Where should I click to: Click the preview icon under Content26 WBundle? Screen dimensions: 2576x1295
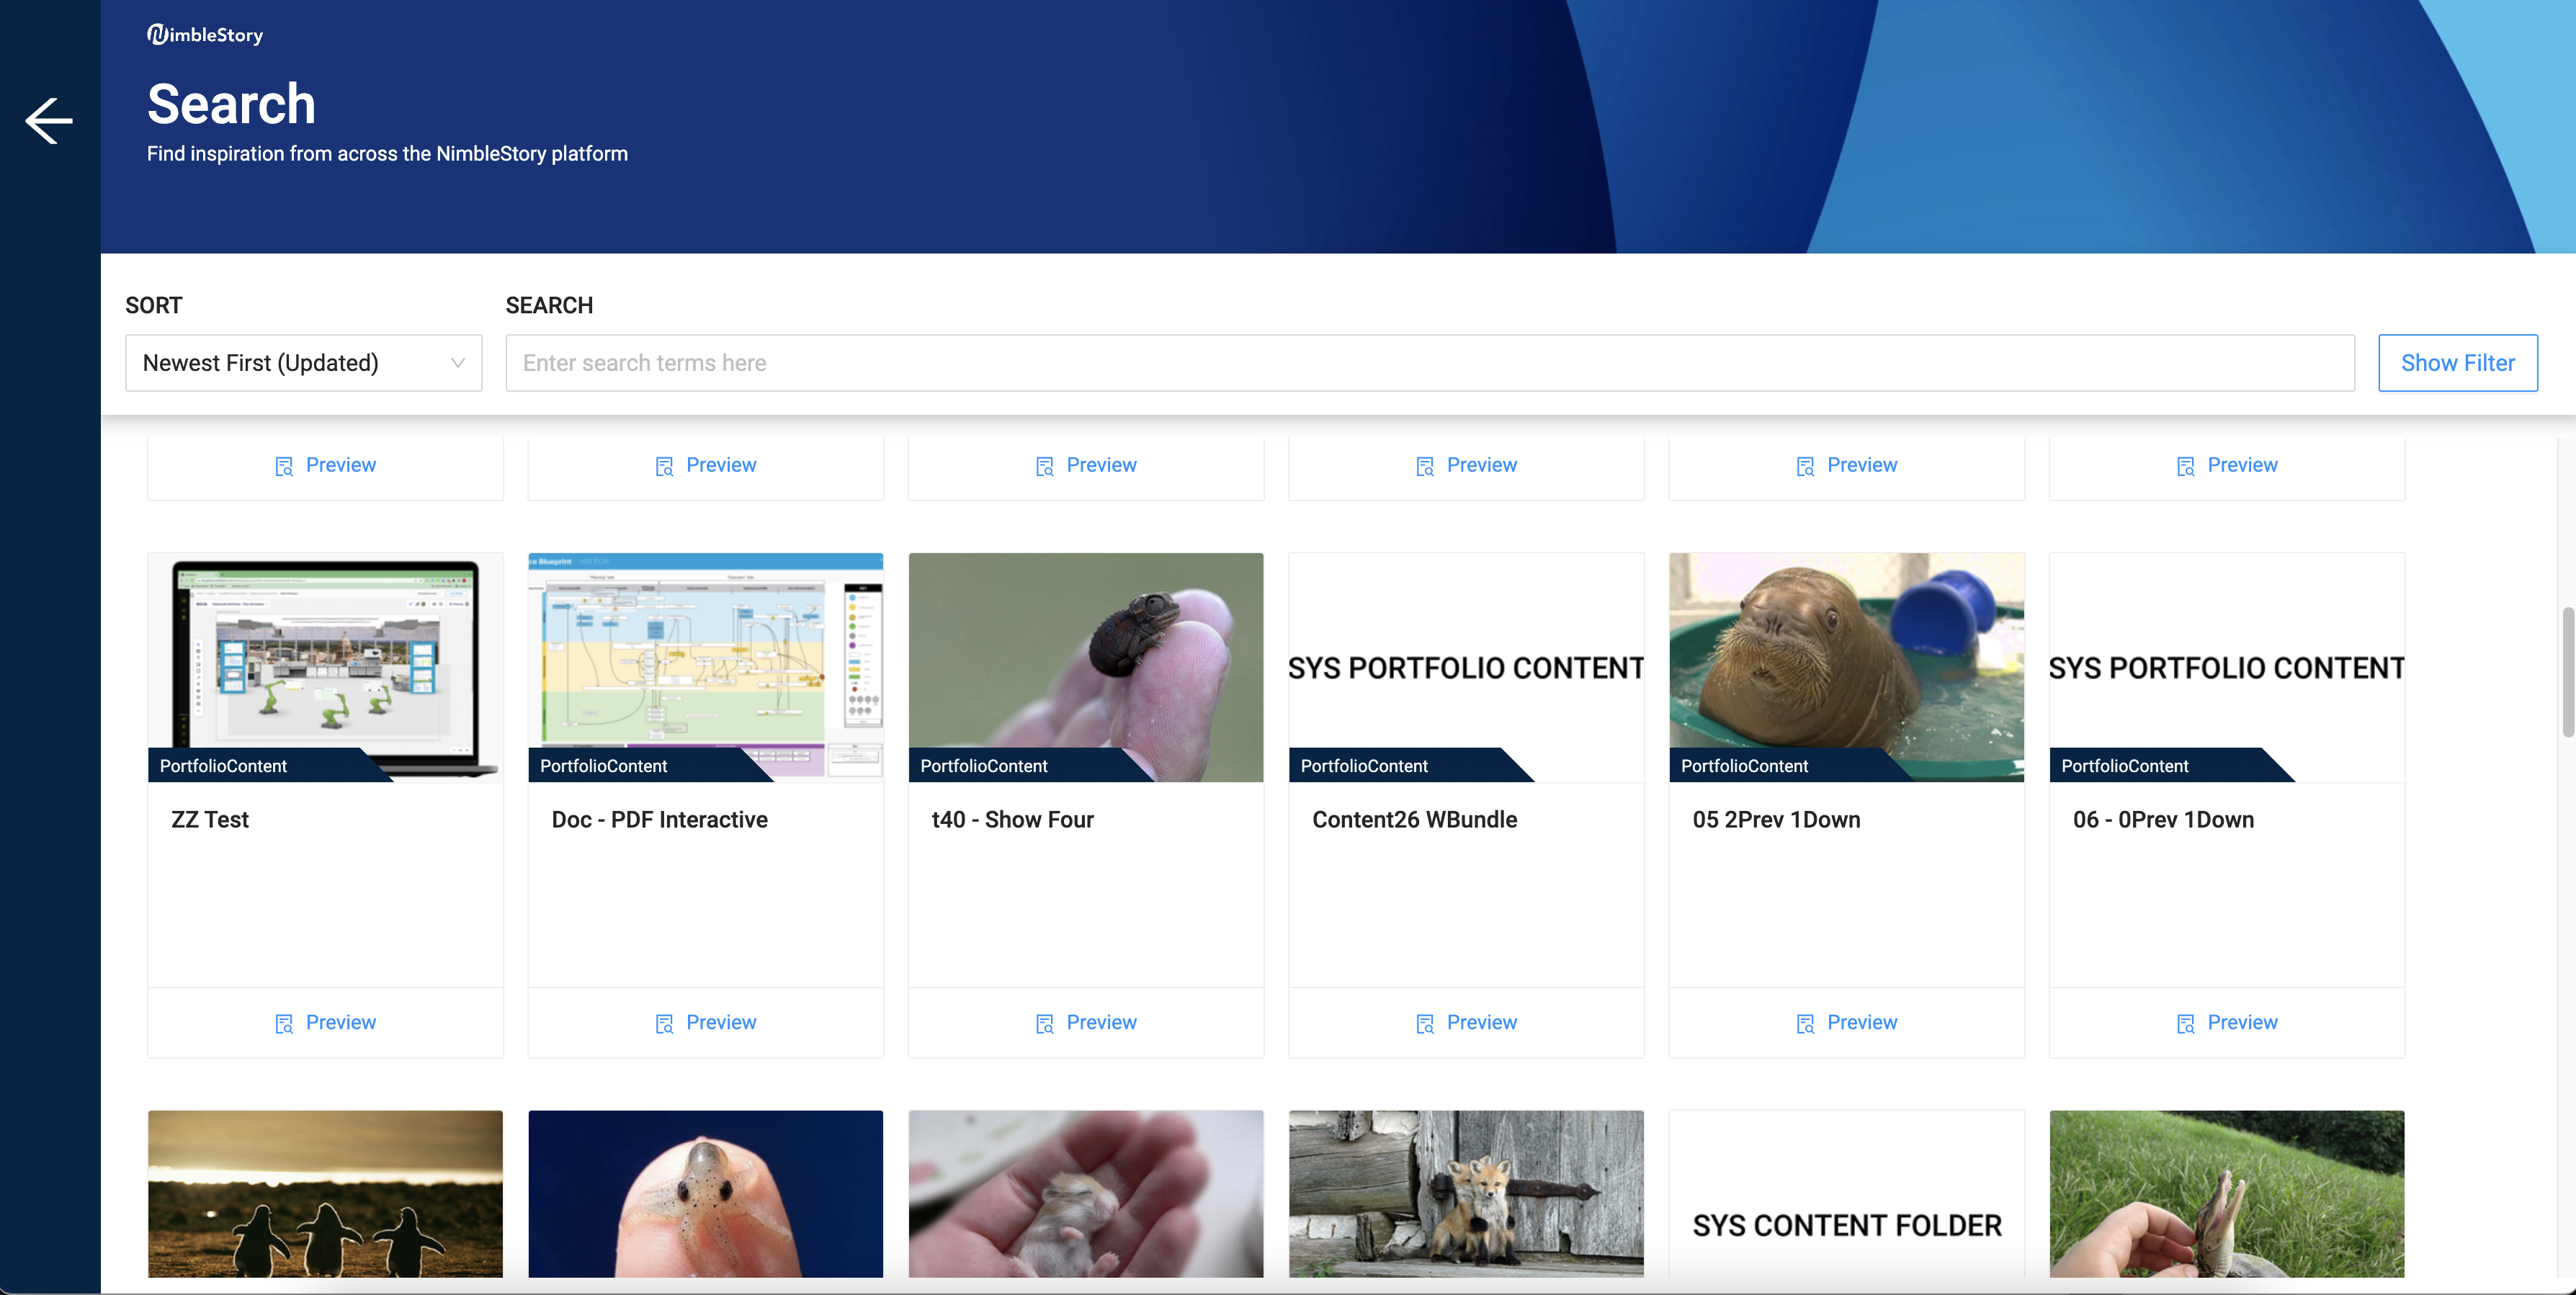pos(1425,1023)
